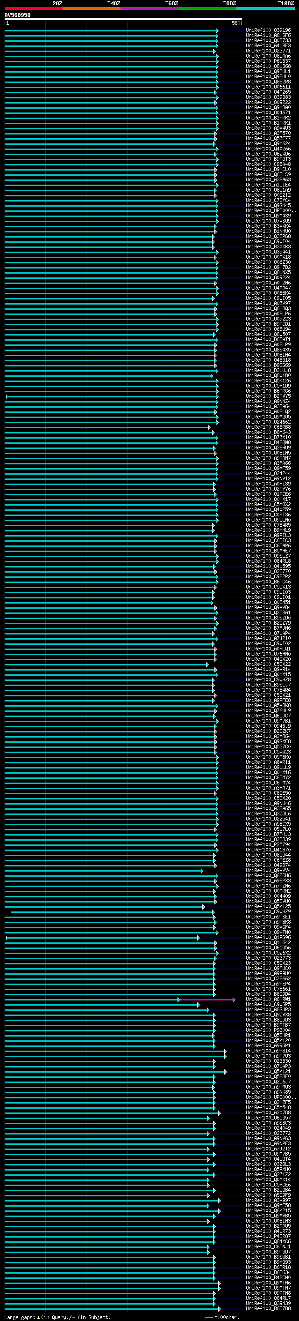Screen dimensions: 299x1321
Task: Open hit UniRef100_Q39383
Action: [268, 97]
